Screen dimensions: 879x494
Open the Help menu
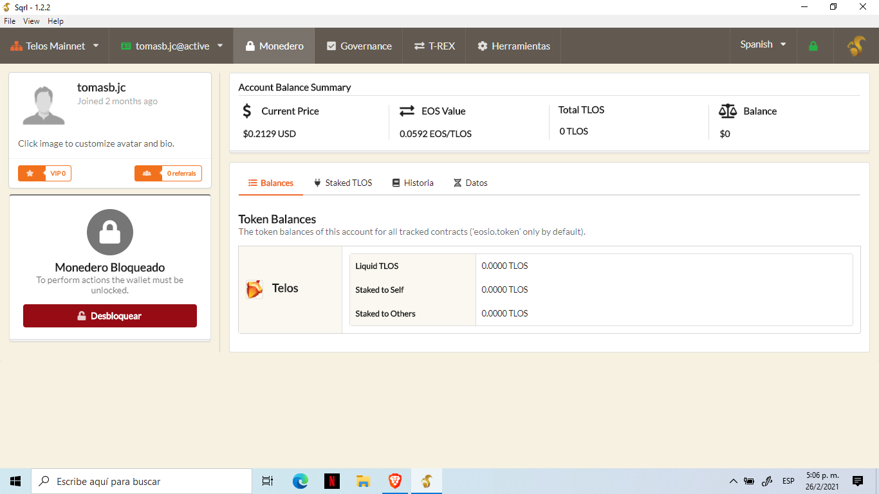click(x=56, y=21)
